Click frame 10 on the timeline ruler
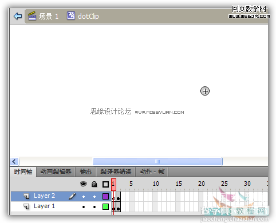 tap(155, 184)
